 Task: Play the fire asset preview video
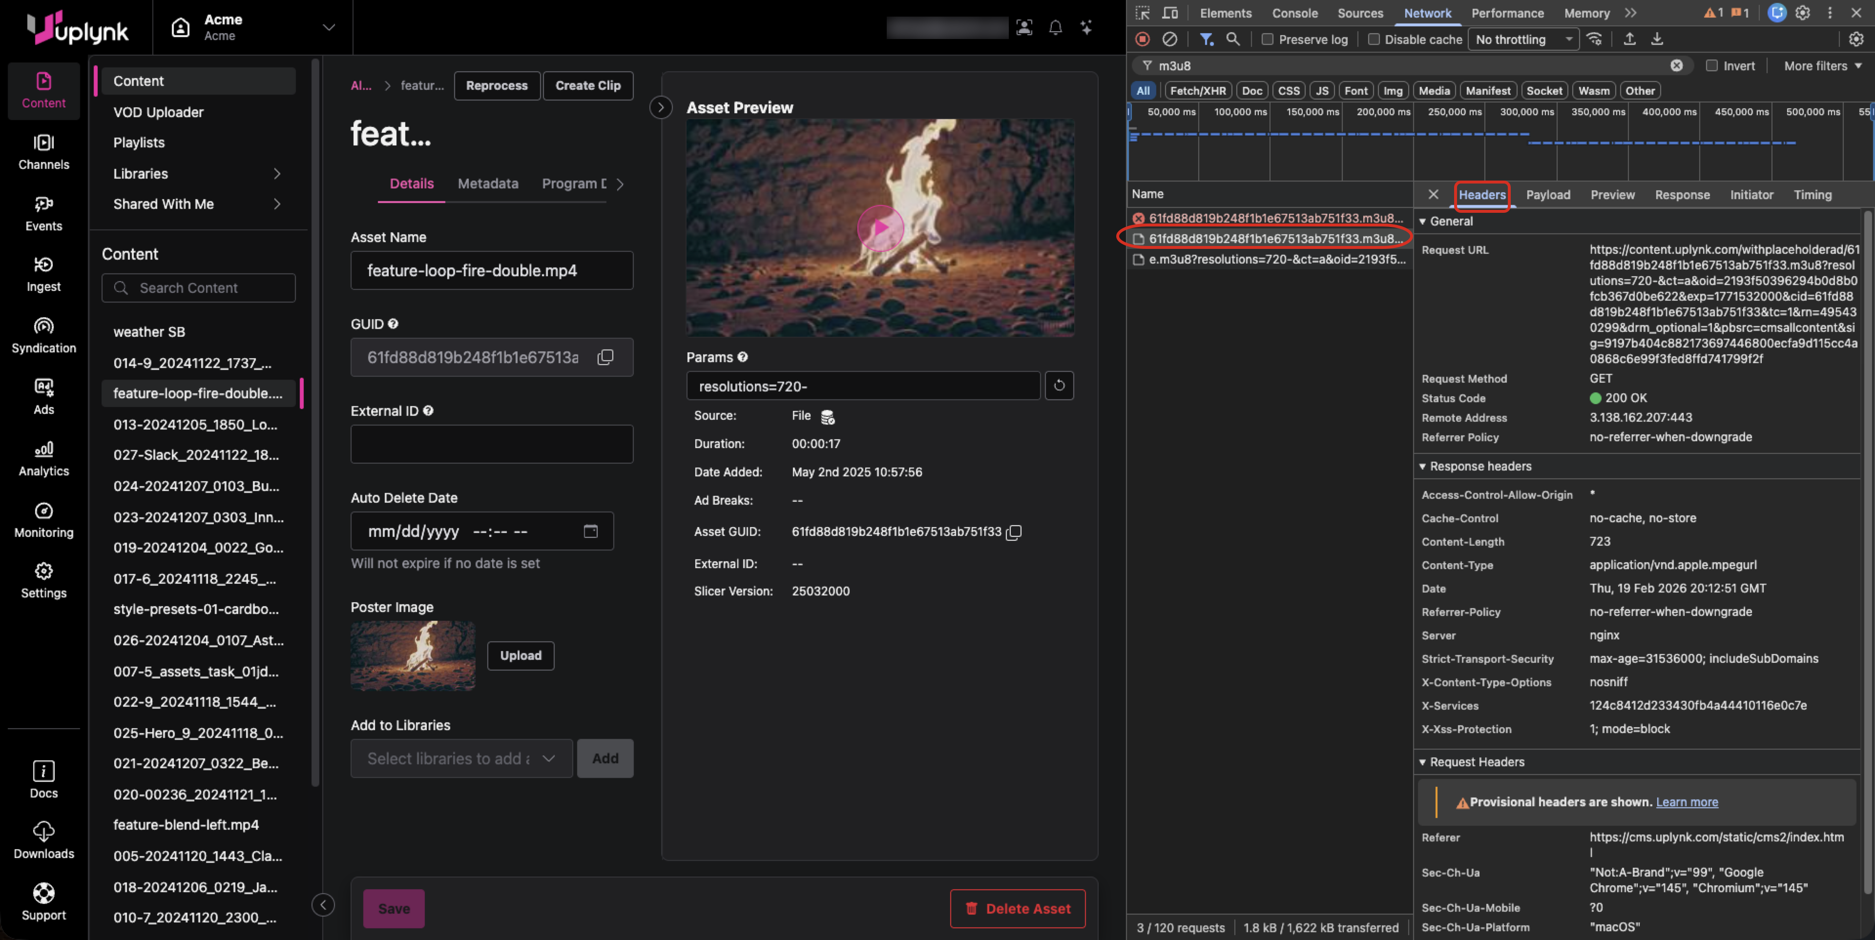coord(880,228)
